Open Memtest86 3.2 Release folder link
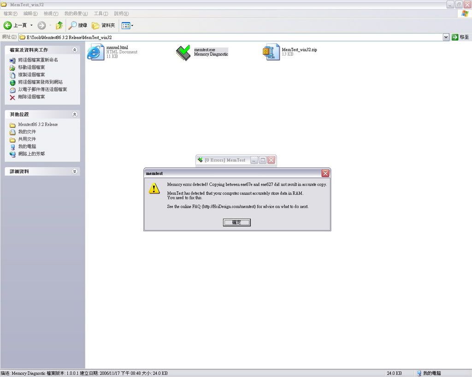 click(x=38, y=124)
